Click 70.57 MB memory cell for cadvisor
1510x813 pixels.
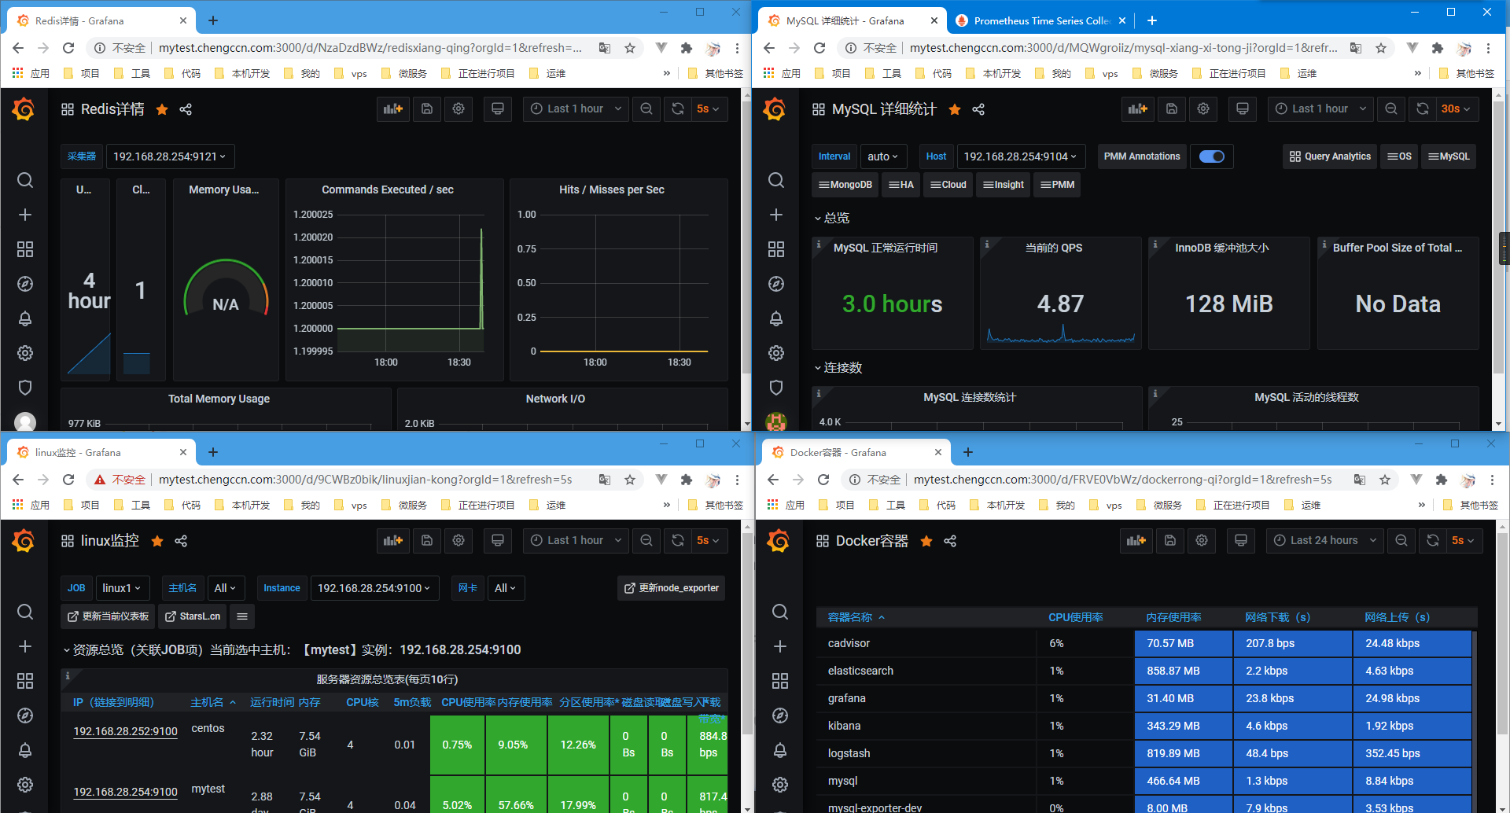1183,643
